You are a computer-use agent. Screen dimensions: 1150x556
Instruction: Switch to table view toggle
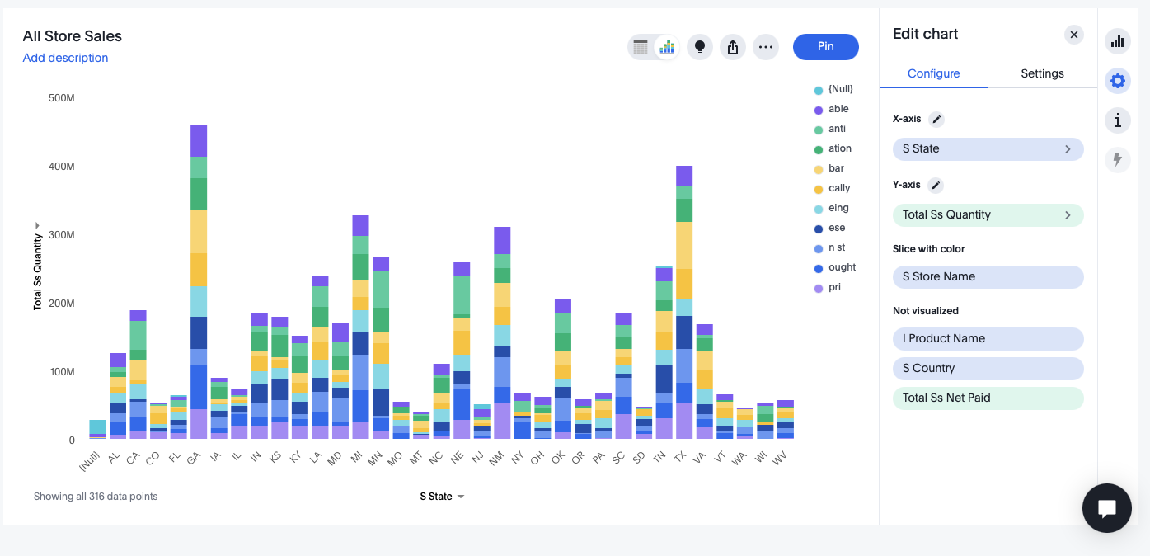(641, 47)
